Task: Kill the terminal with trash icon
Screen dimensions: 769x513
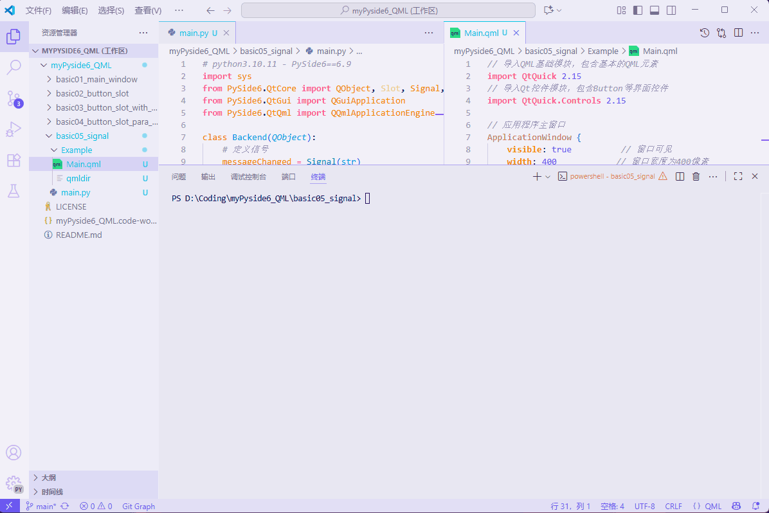Action: click(696, 177)
